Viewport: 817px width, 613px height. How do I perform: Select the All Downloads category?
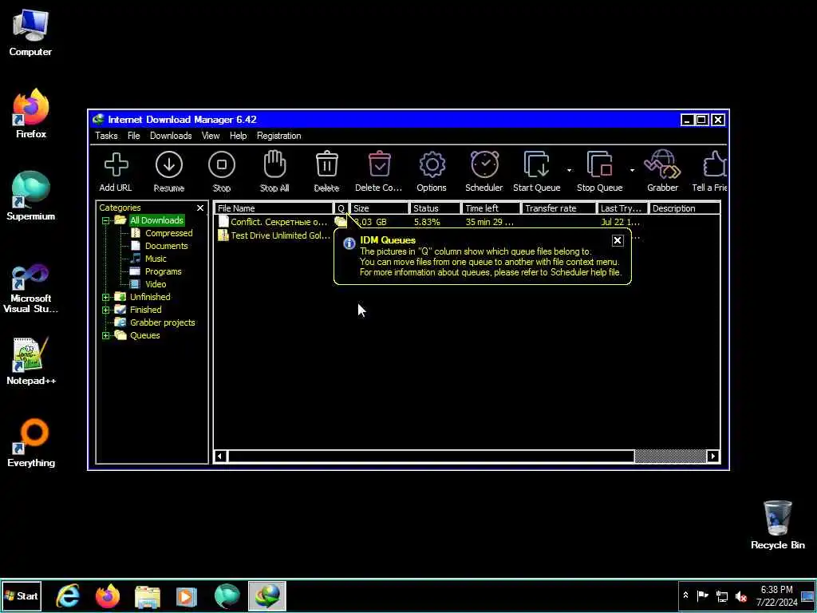coord(156,220)
